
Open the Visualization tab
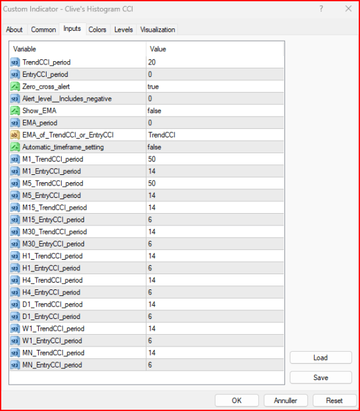tap(158, 30)
